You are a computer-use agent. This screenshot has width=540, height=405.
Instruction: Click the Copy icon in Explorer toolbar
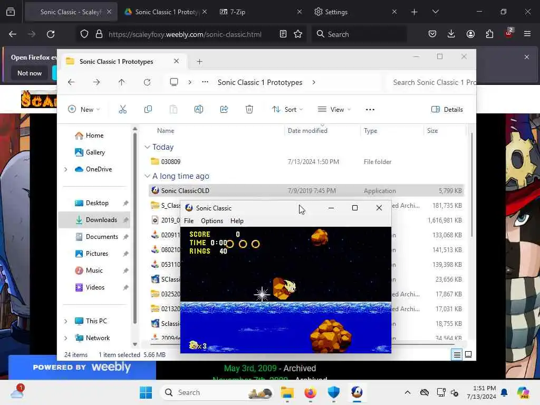(x=148, y=110)
